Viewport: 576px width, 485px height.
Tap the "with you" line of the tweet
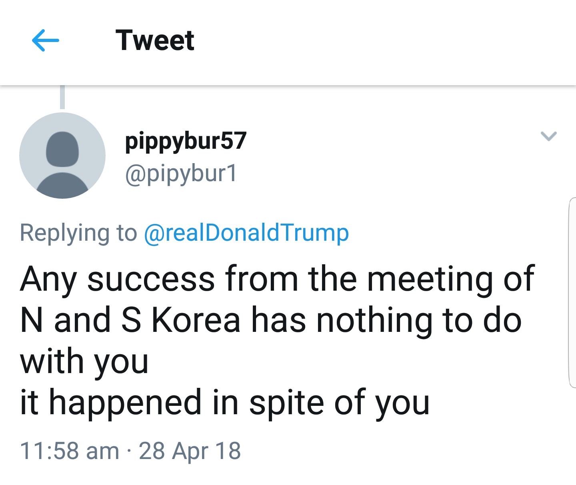[84, 361]
